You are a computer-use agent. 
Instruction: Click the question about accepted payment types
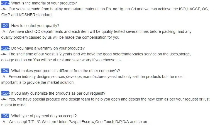point(44,116)
